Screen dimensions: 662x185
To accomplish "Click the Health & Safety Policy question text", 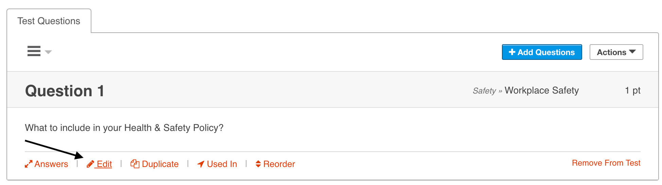I will pos(124,128).
